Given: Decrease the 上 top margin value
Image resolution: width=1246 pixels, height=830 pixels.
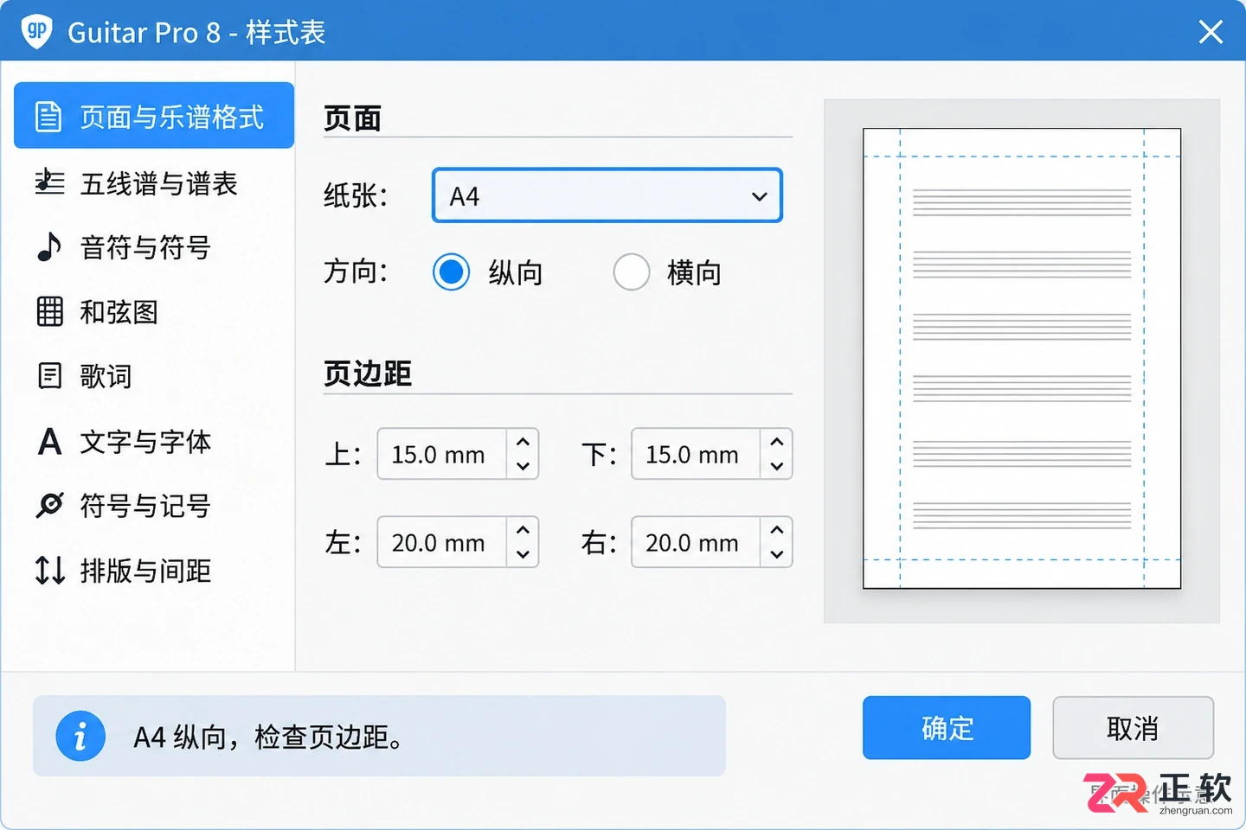Looking at the screenshot, I should point(523,466).
